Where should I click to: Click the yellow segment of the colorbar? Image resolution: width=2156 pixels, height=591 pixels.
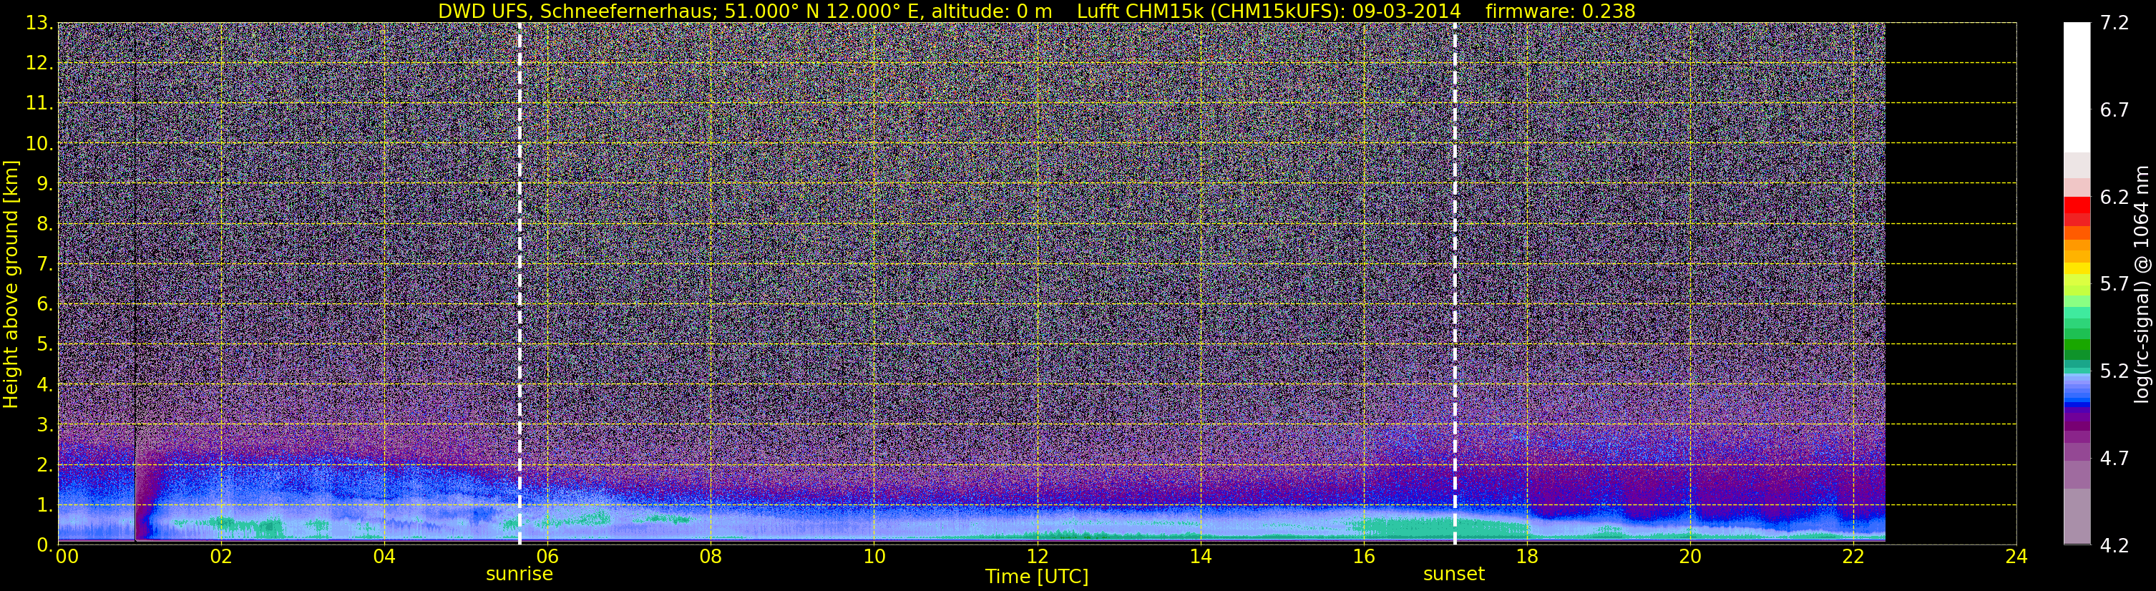point(2077,270)
